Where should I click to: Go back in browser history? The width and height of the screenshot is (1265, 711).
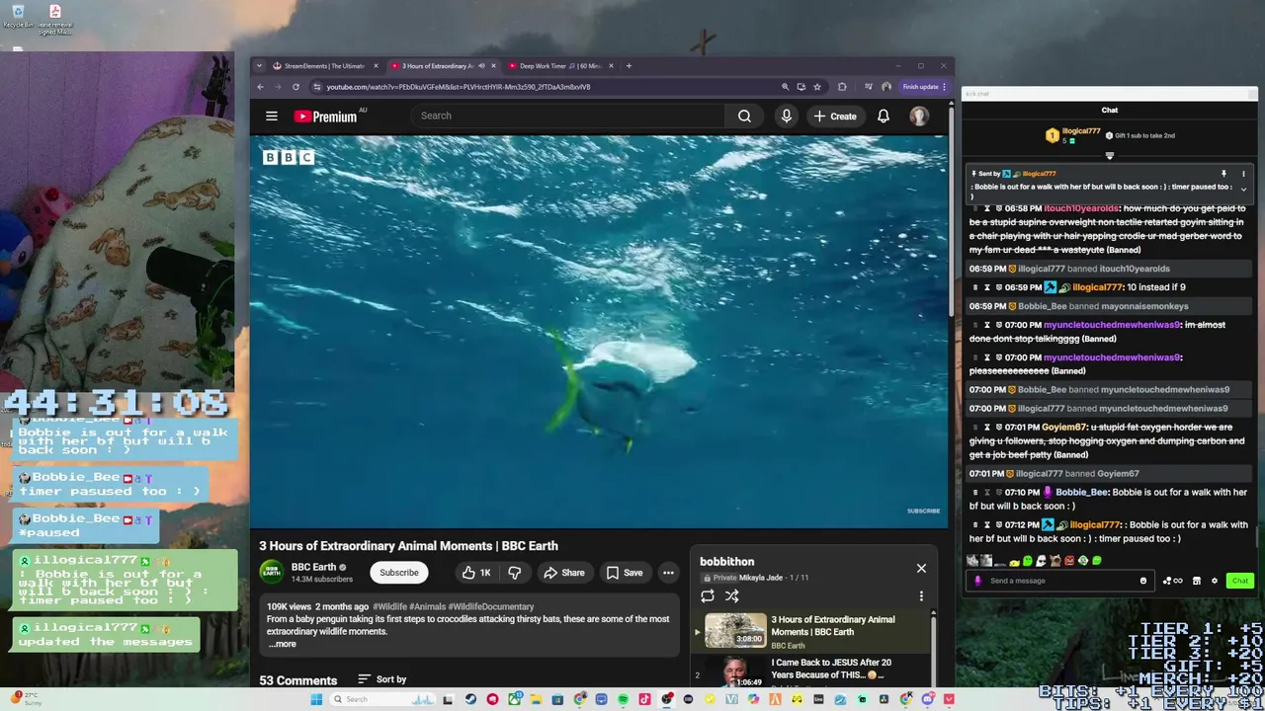[x=261, y=87]
